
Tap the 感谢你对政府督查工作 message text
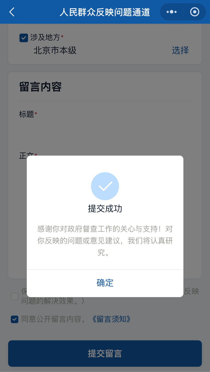(x=105, y=241)
